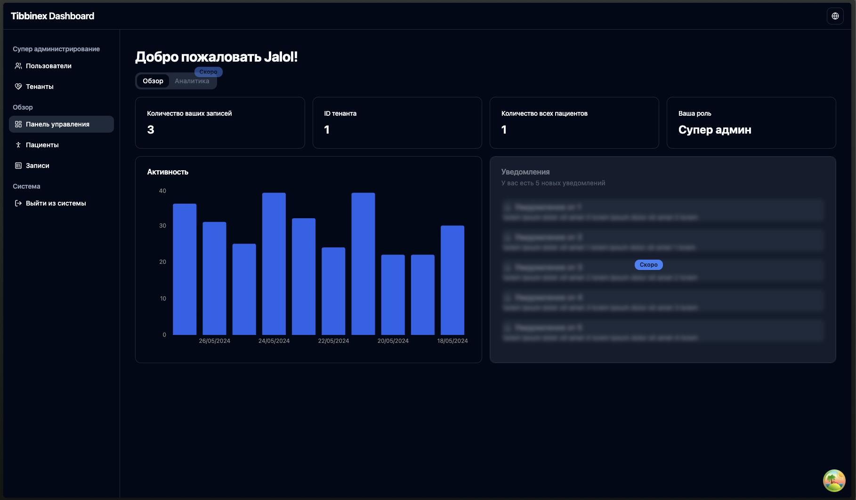Click the grid icon beside Панель управления
The width and height of the screenshot is (856, 500).
[18, 124]
